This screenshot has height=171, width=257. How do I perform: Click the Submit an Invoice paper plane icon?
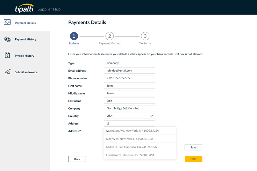pyautogui.click(x=8, y=72)
